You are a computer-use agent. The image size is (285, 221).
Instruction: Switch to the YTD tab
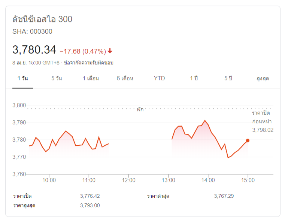[159, 78]
